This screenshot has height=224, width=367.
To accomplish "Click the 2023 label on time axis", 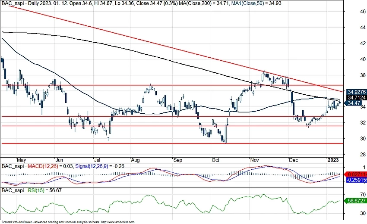I will click(333, 160).
